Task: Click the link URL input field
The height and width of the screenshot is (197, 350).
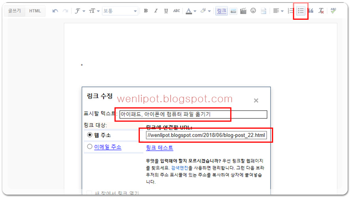Action: [x=206, y=135]
